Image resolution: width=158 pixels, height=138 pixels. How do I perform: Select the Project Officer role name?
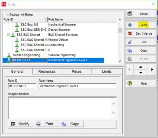click(58, 40)
